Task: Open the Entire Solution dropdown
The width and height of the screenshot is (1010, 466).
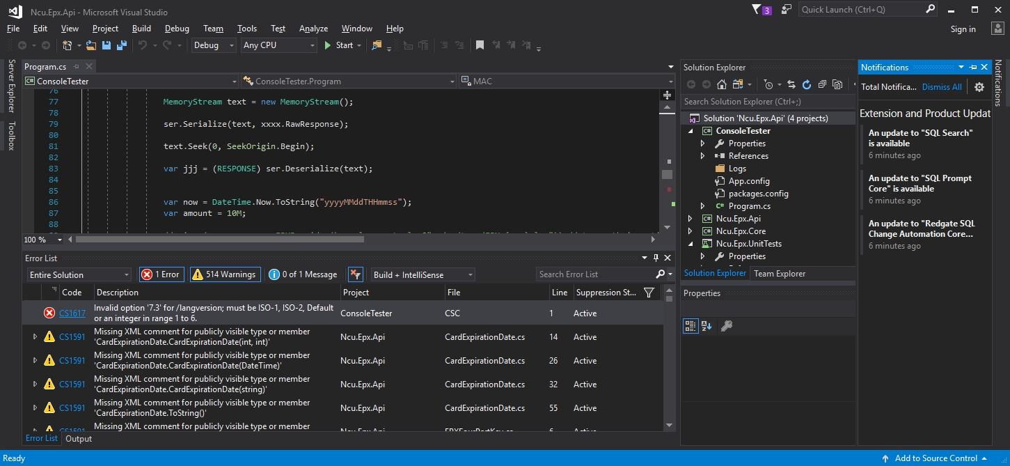Action: [78, 274]
